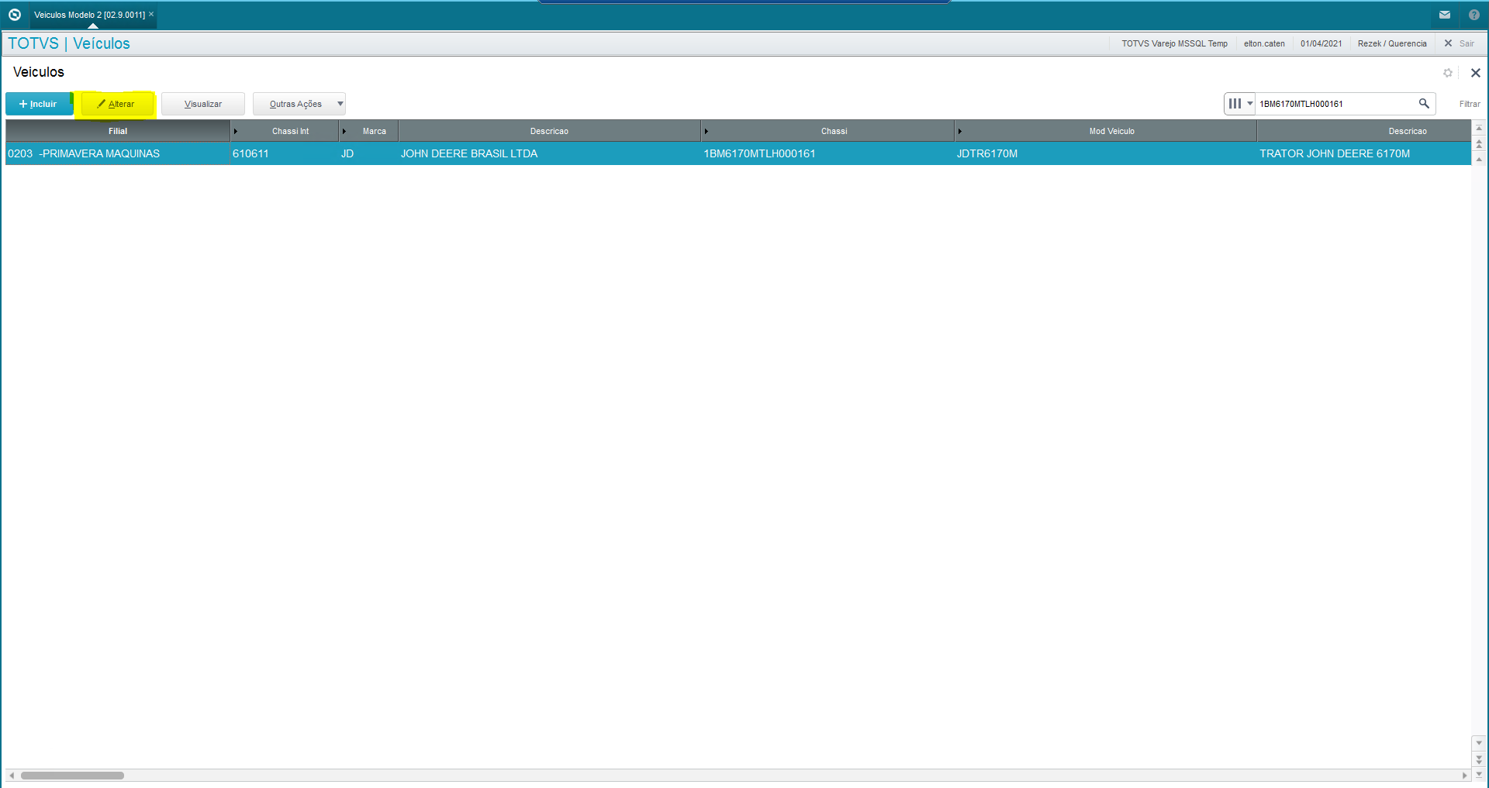The height and width of the screenshot is (788, 1489).
Task: Click the TOTVS | Veículos title
Action: (69, 43)
